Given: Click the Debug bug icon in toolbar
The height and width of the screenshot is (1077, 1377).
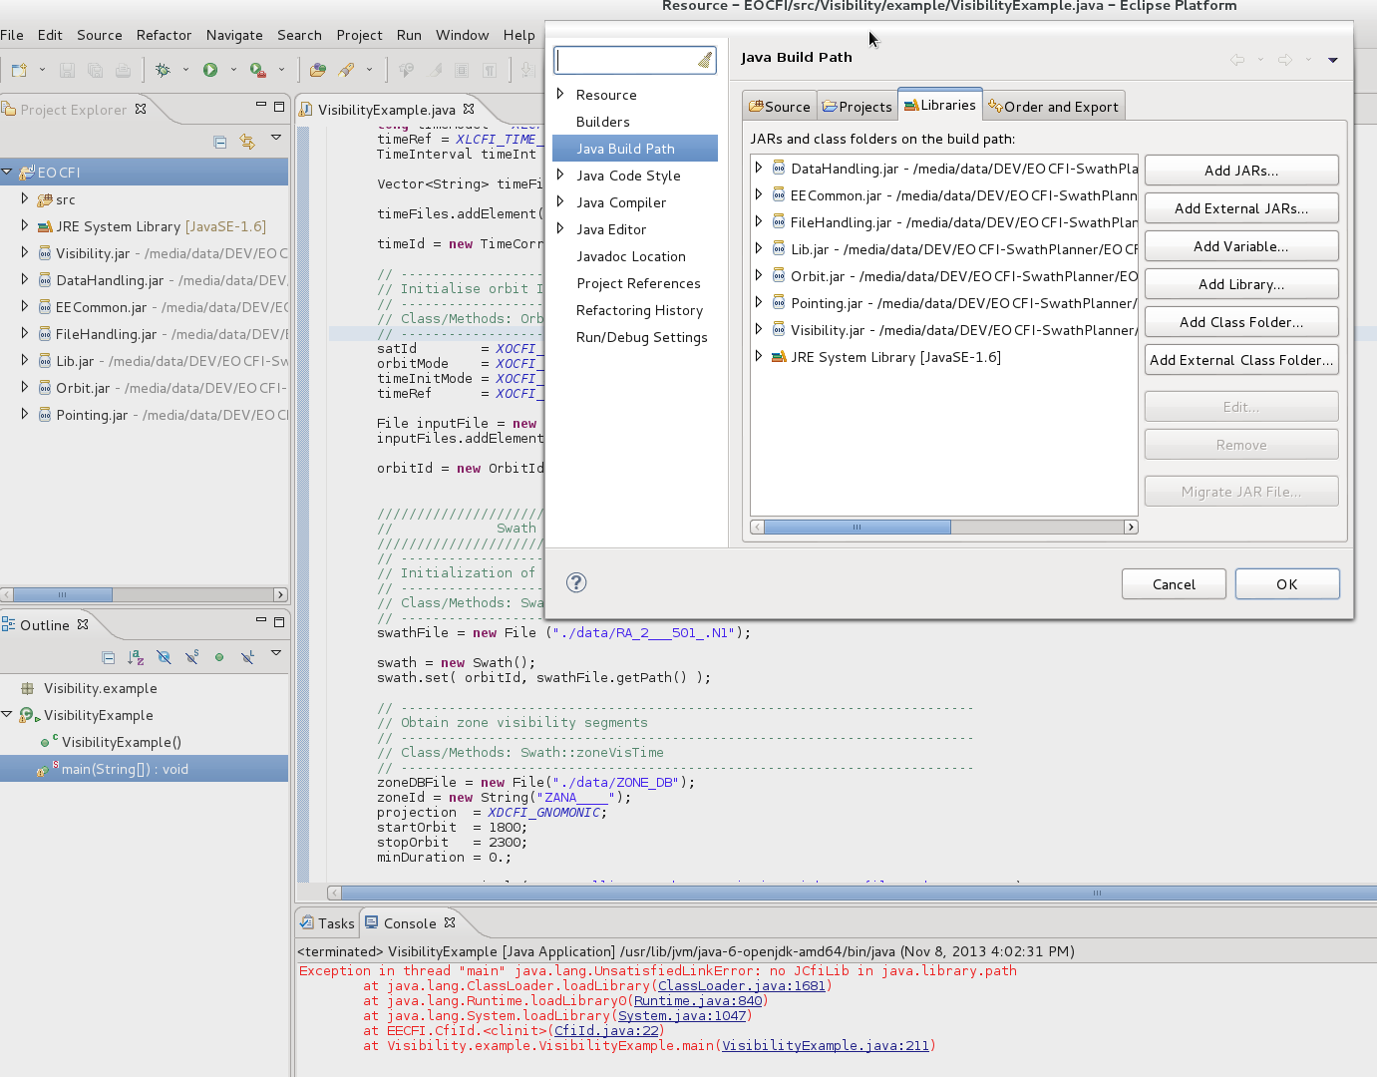Looking at the screenshot, I should (x=163, y=70).
